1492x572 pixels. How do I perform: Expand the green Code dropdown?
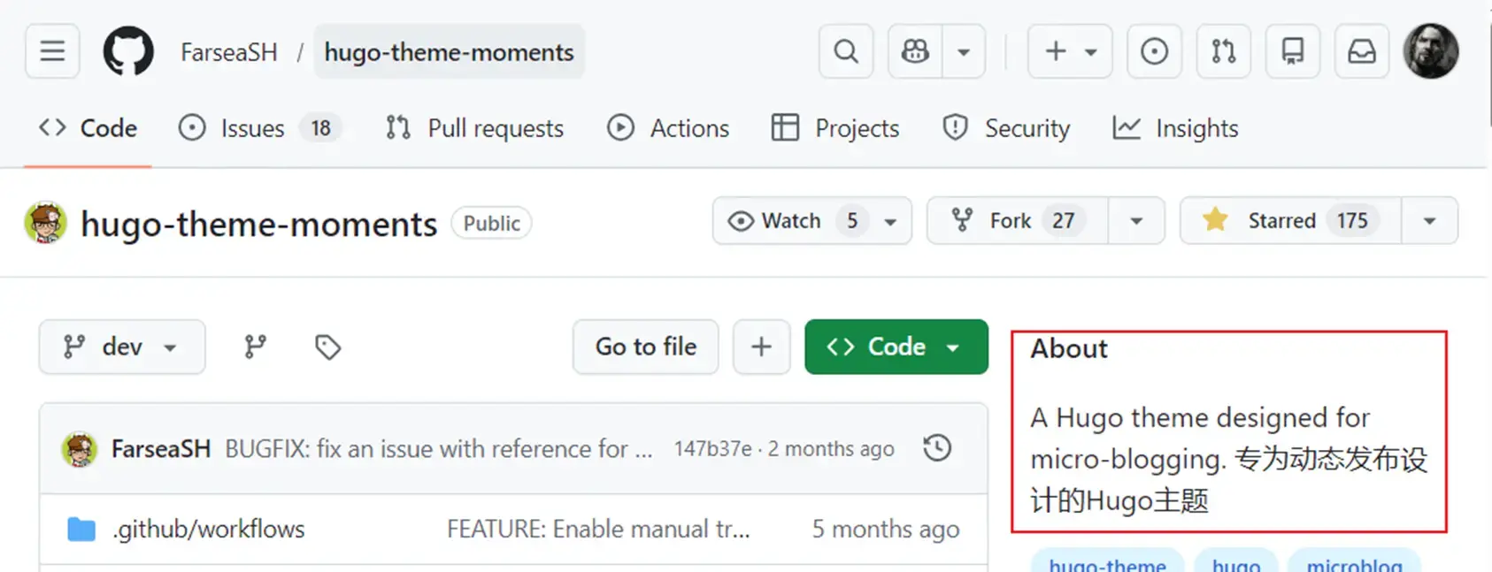click(x=896, y=347)
